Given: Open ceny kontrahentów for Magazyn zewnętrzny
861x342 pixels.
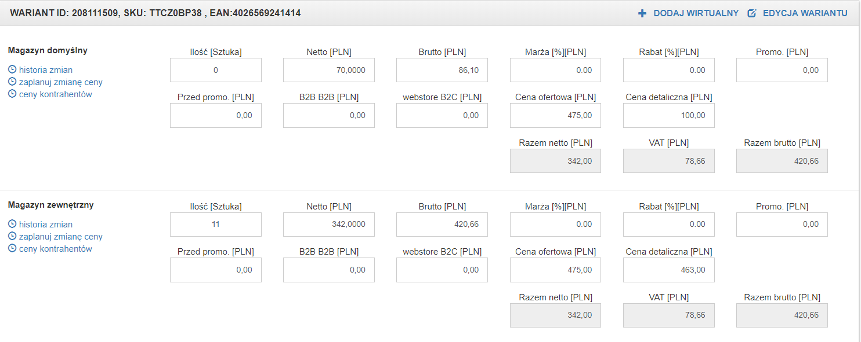Looking at the screenshot, I should point(56,249).
